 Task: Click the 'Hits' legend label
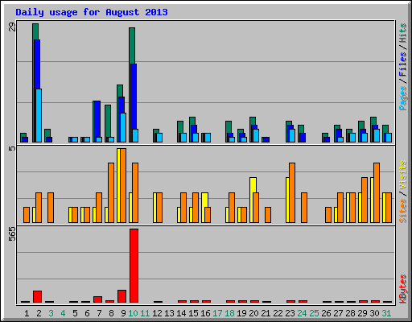point(402,33)
